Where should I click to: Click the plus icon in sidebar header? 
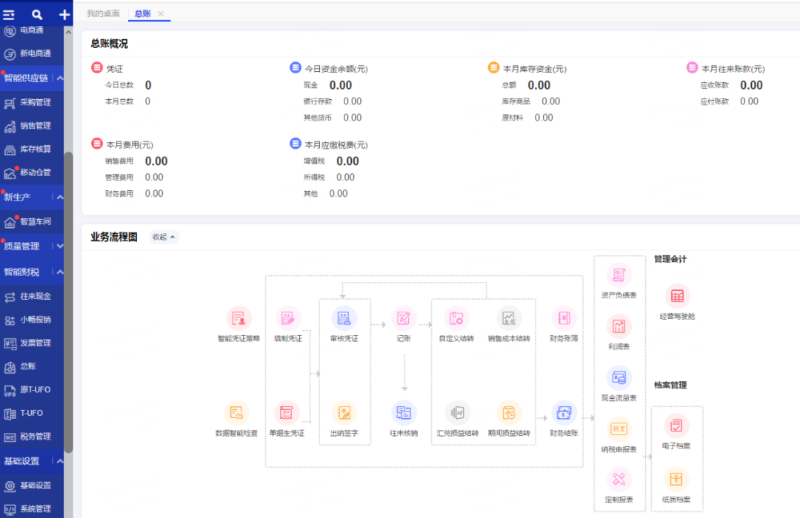64,14
